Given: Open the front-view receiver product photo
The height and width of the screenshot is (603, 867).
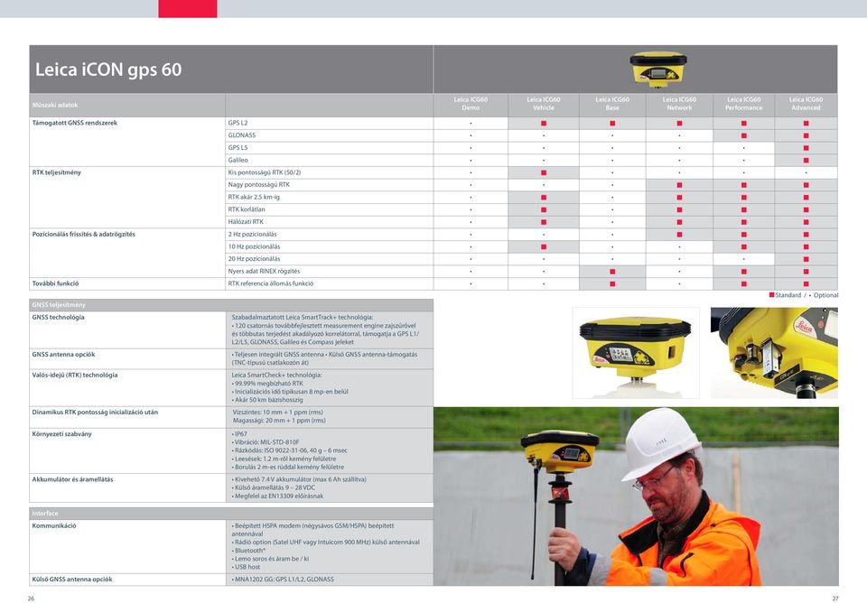Looking at the screenshot, I should [x=636, y=353].
